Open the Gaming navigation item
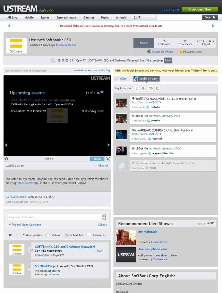This screenshot has width=222, height=293. pyautogui.click(x=88, y=17)
